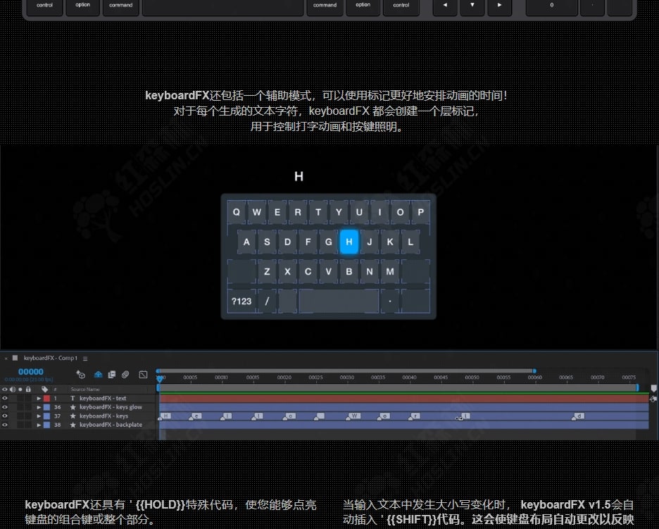Image resolution: width=659 pixels, height=529 pixels.
Task: Solo the keyboardFX - backplate layer
Action: point(20,425)
